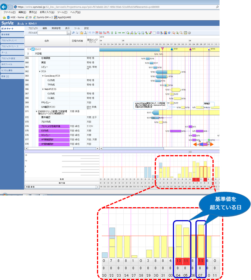Collapse the CoreLibraryテスト subtree
Screen dimensions: 251x280
click(43, 76)
